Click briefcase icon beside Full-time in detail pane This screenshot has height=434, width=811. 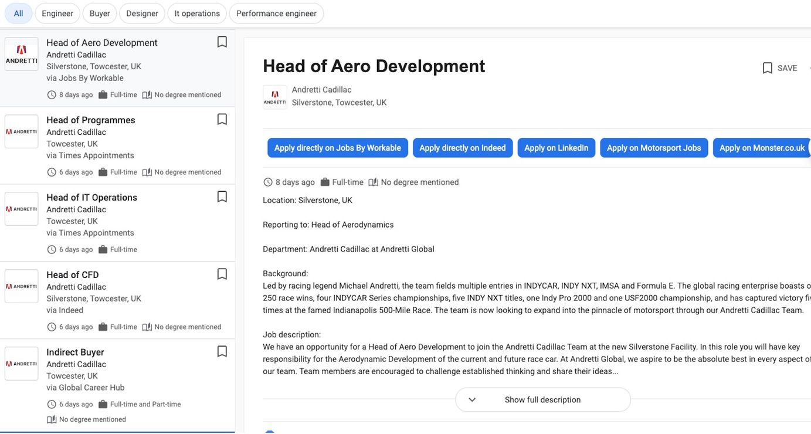coord(325,182)
